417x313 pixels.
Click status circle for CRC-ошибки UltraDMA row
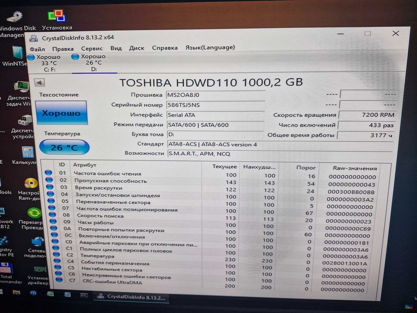click(x=59, y=279)
